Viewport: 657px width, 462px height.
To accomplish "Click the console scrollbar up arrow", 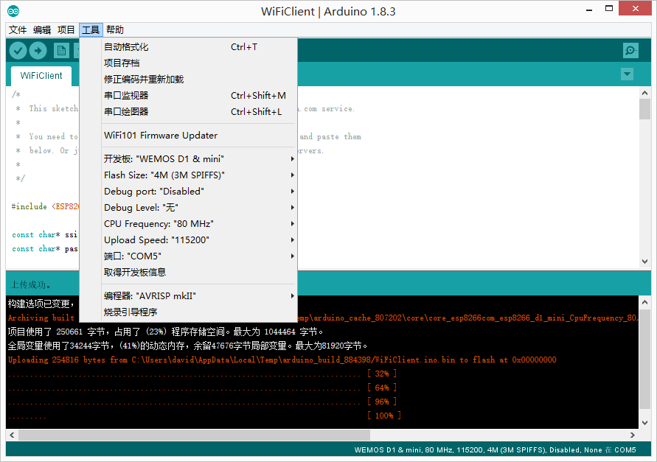I will [645, 302].
